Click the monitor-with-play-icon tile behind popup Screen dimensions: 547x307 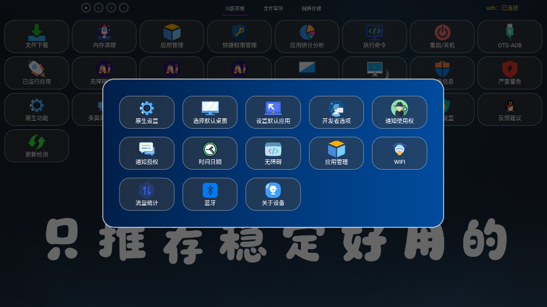pos(375,68)
